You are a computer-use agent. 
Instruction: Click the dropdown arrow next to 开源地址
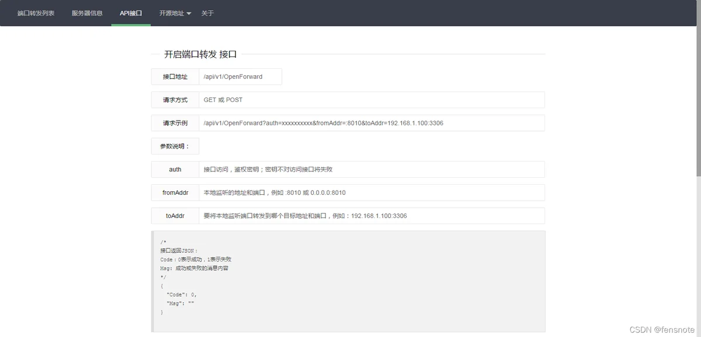[x=189, y=13]
